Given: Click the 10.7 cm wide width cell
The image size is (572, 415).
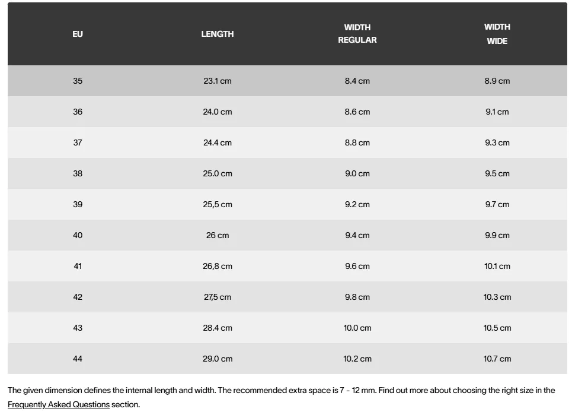Looking at the screenshot, I should (x=497, y=359).
